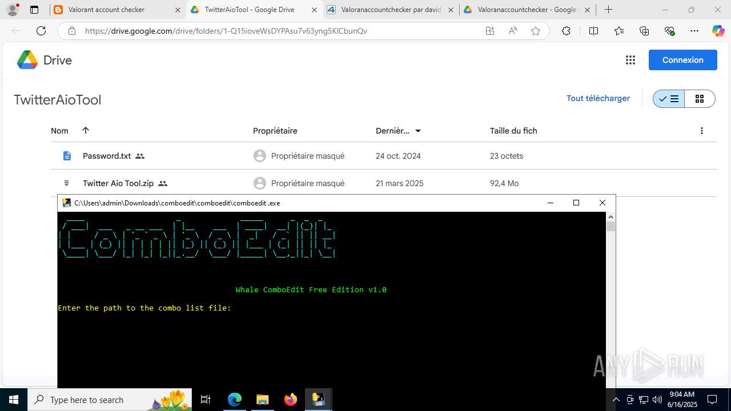The height and width of the screenshot is (411, 731).
Task: Open Browser essentials icon
Action: pyautogui.click(x=669, y=31)
